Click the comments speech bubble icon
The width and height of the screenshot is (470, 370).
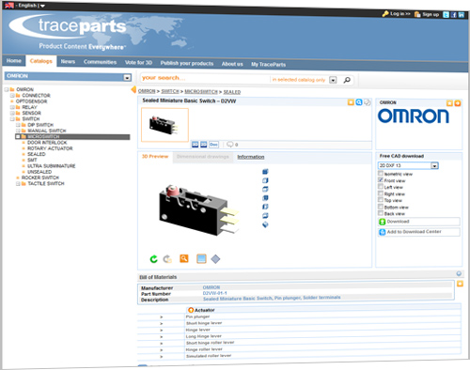[x=230, y=145]
